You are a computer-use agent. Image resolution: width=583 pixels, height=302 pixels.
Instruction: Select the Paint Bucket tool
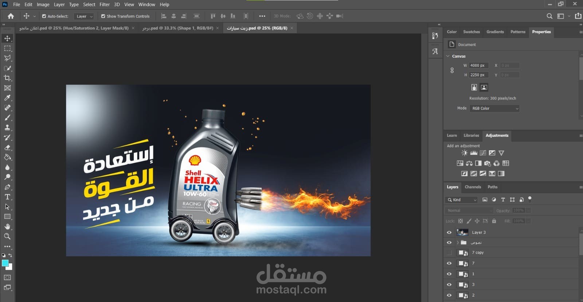(x=7, y=157)
